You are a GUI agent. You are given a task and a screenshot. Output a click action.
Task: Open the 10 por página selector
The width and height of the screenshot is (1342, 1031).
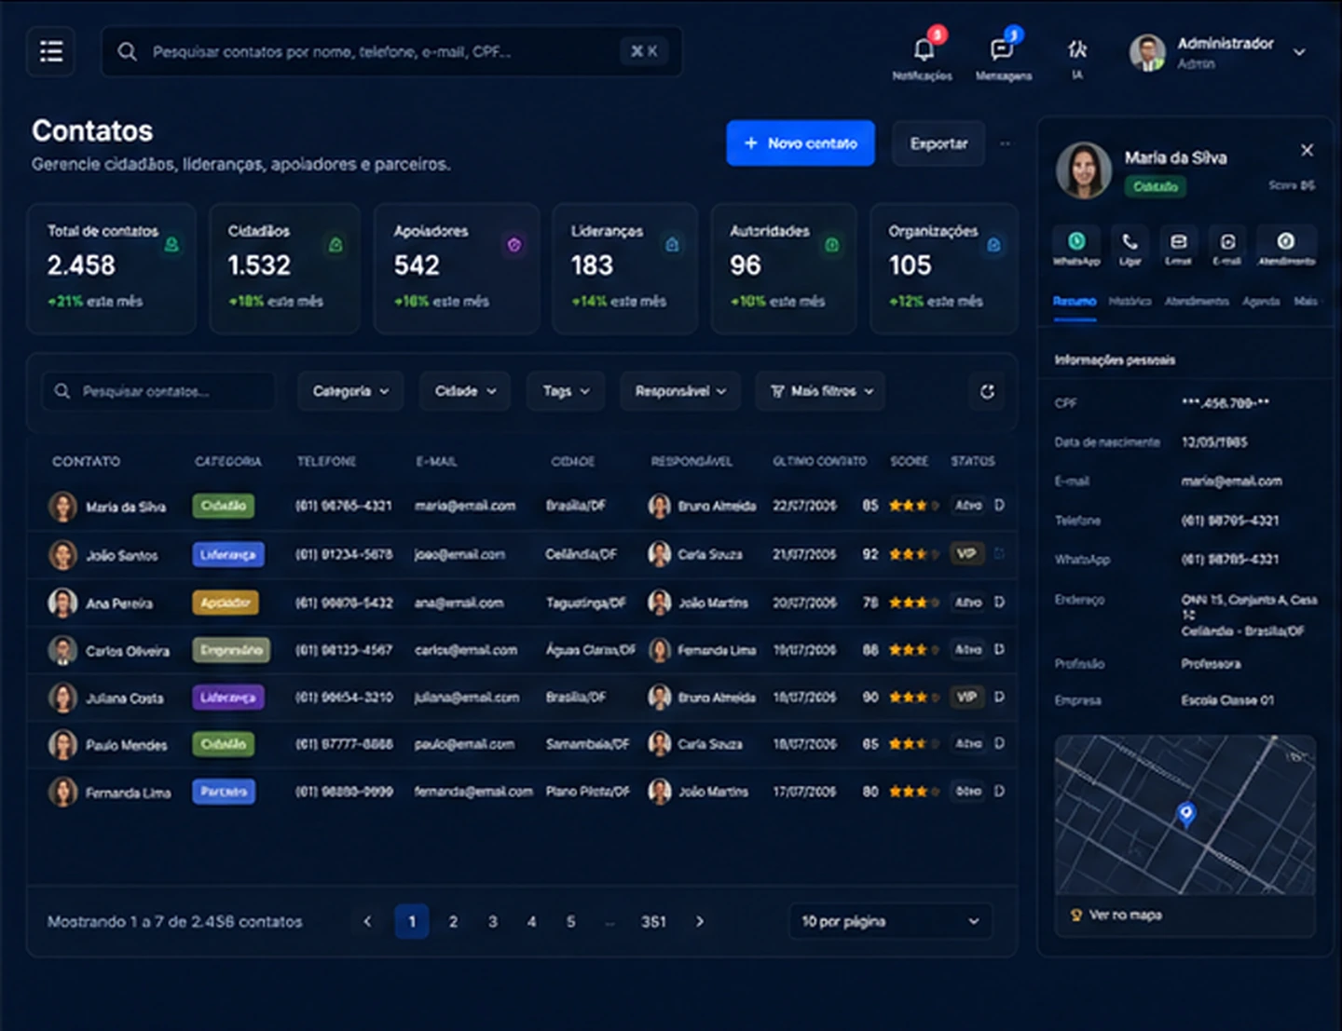[x=890, y=921]
